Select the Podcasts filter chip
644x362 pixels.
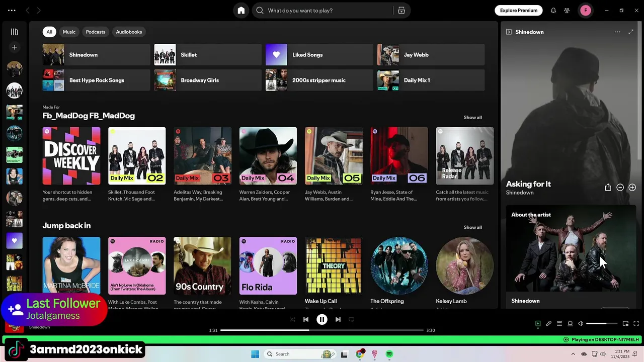96,32
